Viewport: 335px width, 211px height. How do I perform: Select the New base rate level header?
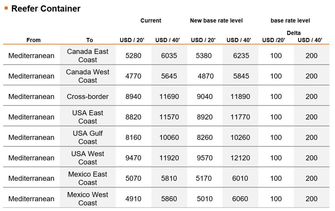[216, 21]
